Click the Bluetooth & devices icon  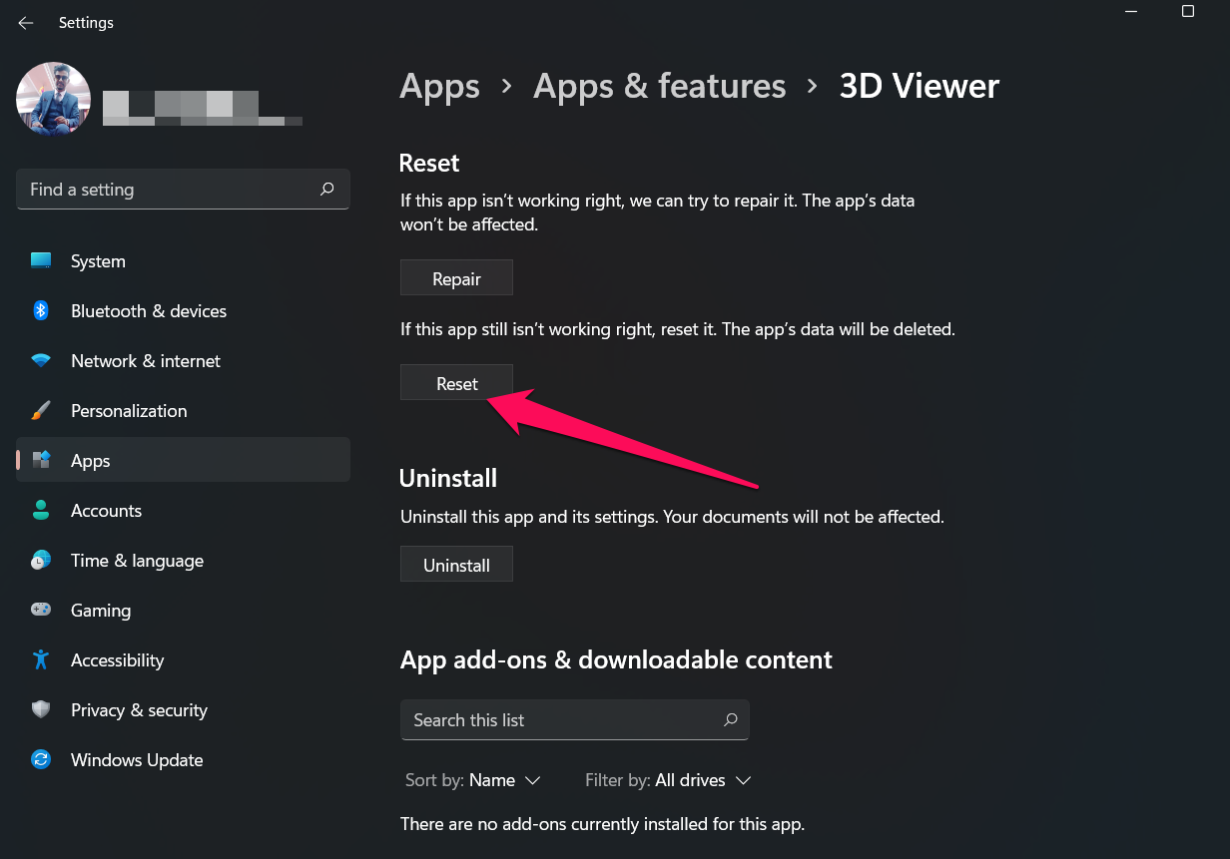pos(41,311)
